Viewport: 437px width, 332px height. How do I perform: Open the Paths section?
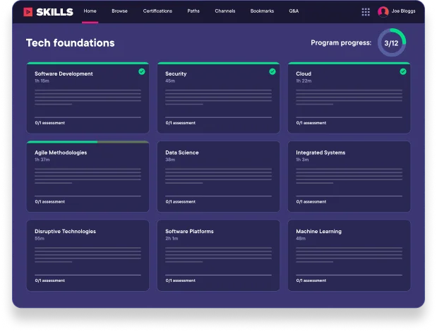tap(193, 12)
